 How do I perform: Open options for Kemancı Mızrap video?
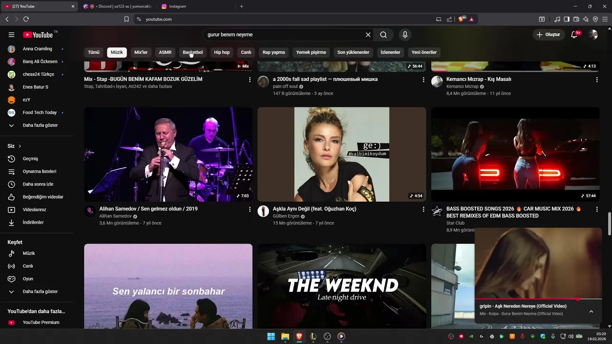[597, 80]
